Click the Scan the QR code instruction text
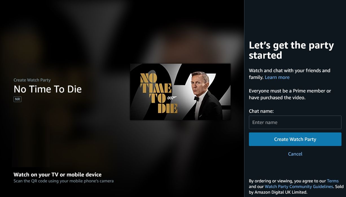 tap(63, 181)
